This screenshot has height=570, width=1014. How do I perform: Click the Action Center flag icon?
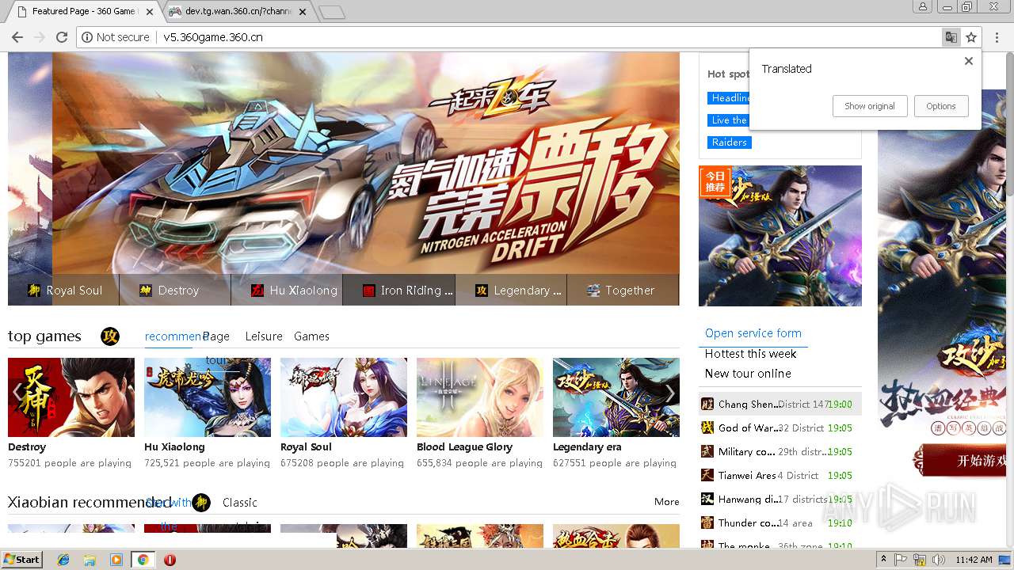[x=902, y=560]
